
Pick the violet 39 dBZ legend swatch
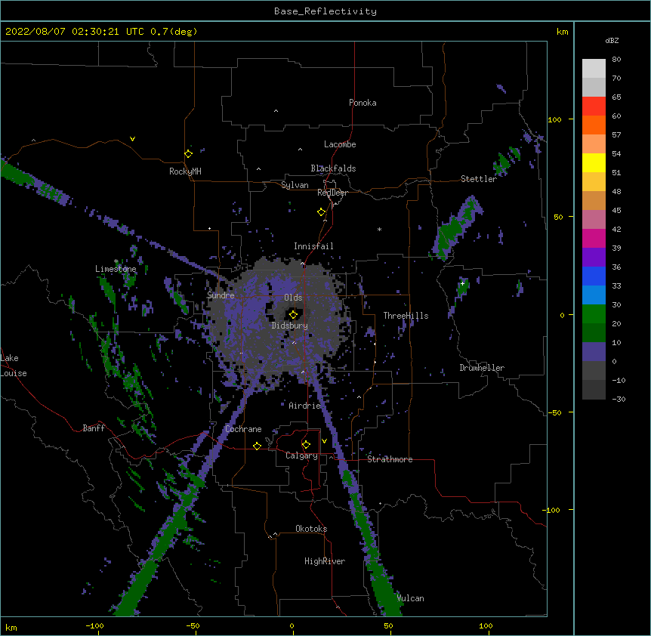594,258
